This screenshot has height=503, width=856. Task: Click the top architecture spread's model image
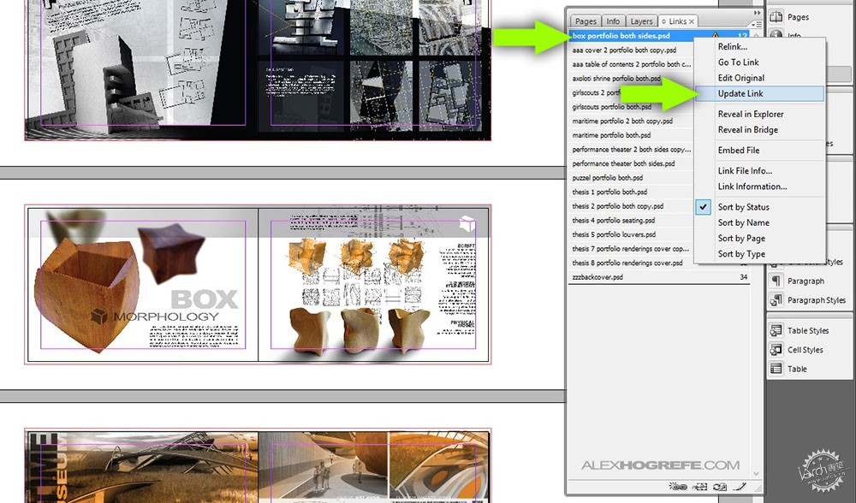tap(104, 82)
